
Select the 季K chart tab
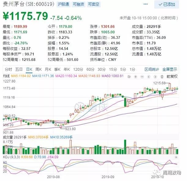click(57, 69)
